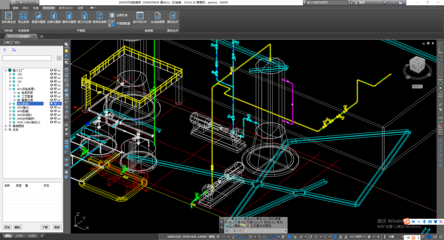Select the A04(裂解) tree item
444x240 pixels.
coord(23,111)
